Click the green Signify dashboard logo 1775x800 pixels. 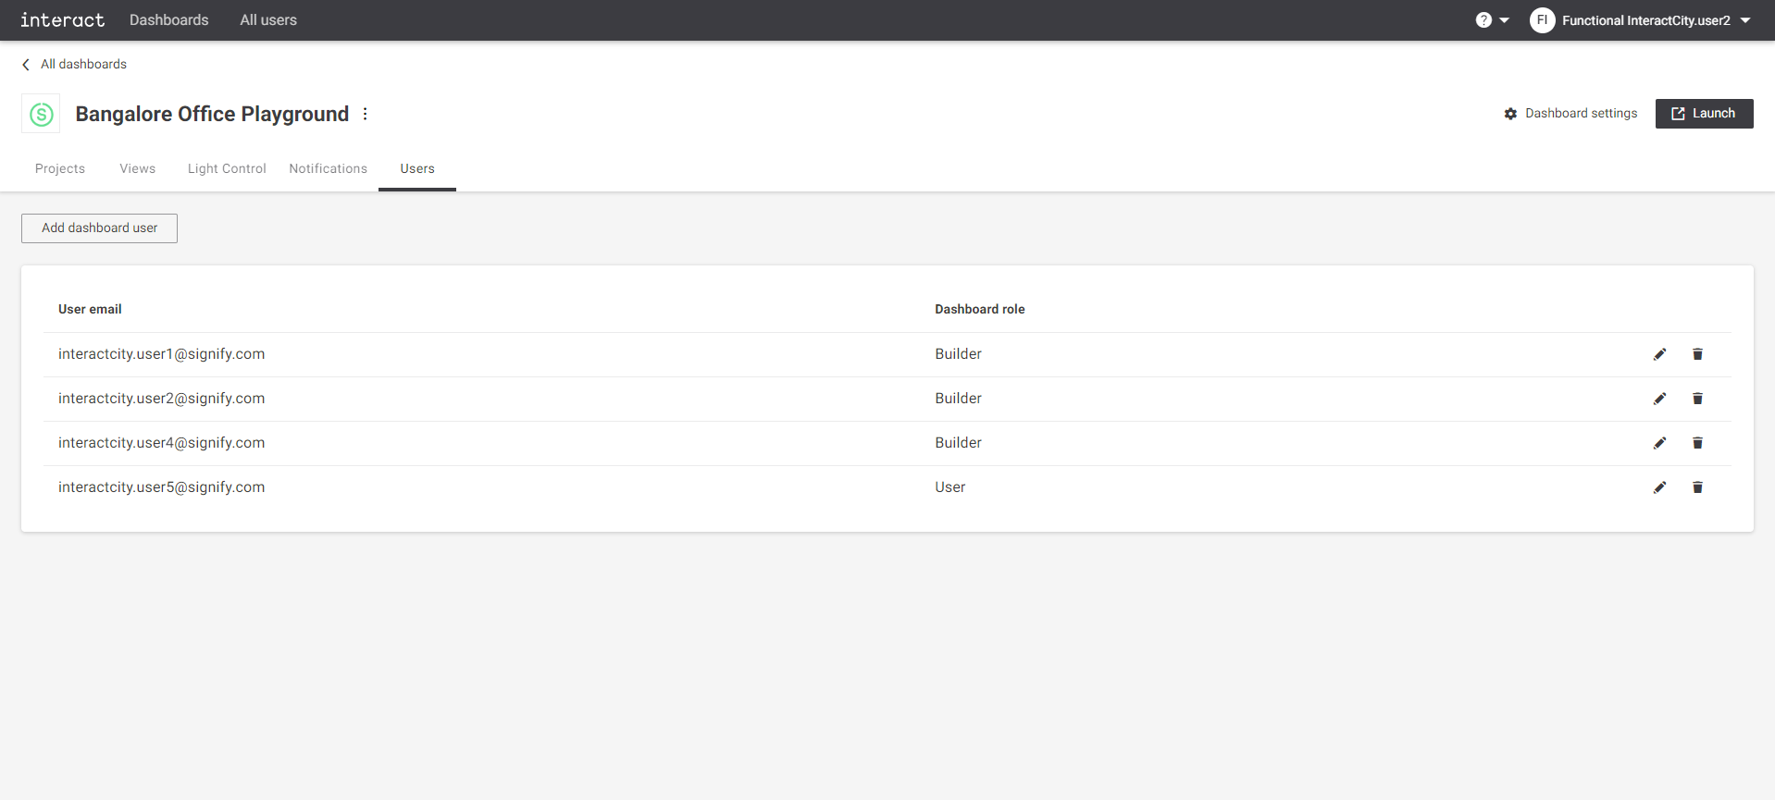[x=41, y=114]
